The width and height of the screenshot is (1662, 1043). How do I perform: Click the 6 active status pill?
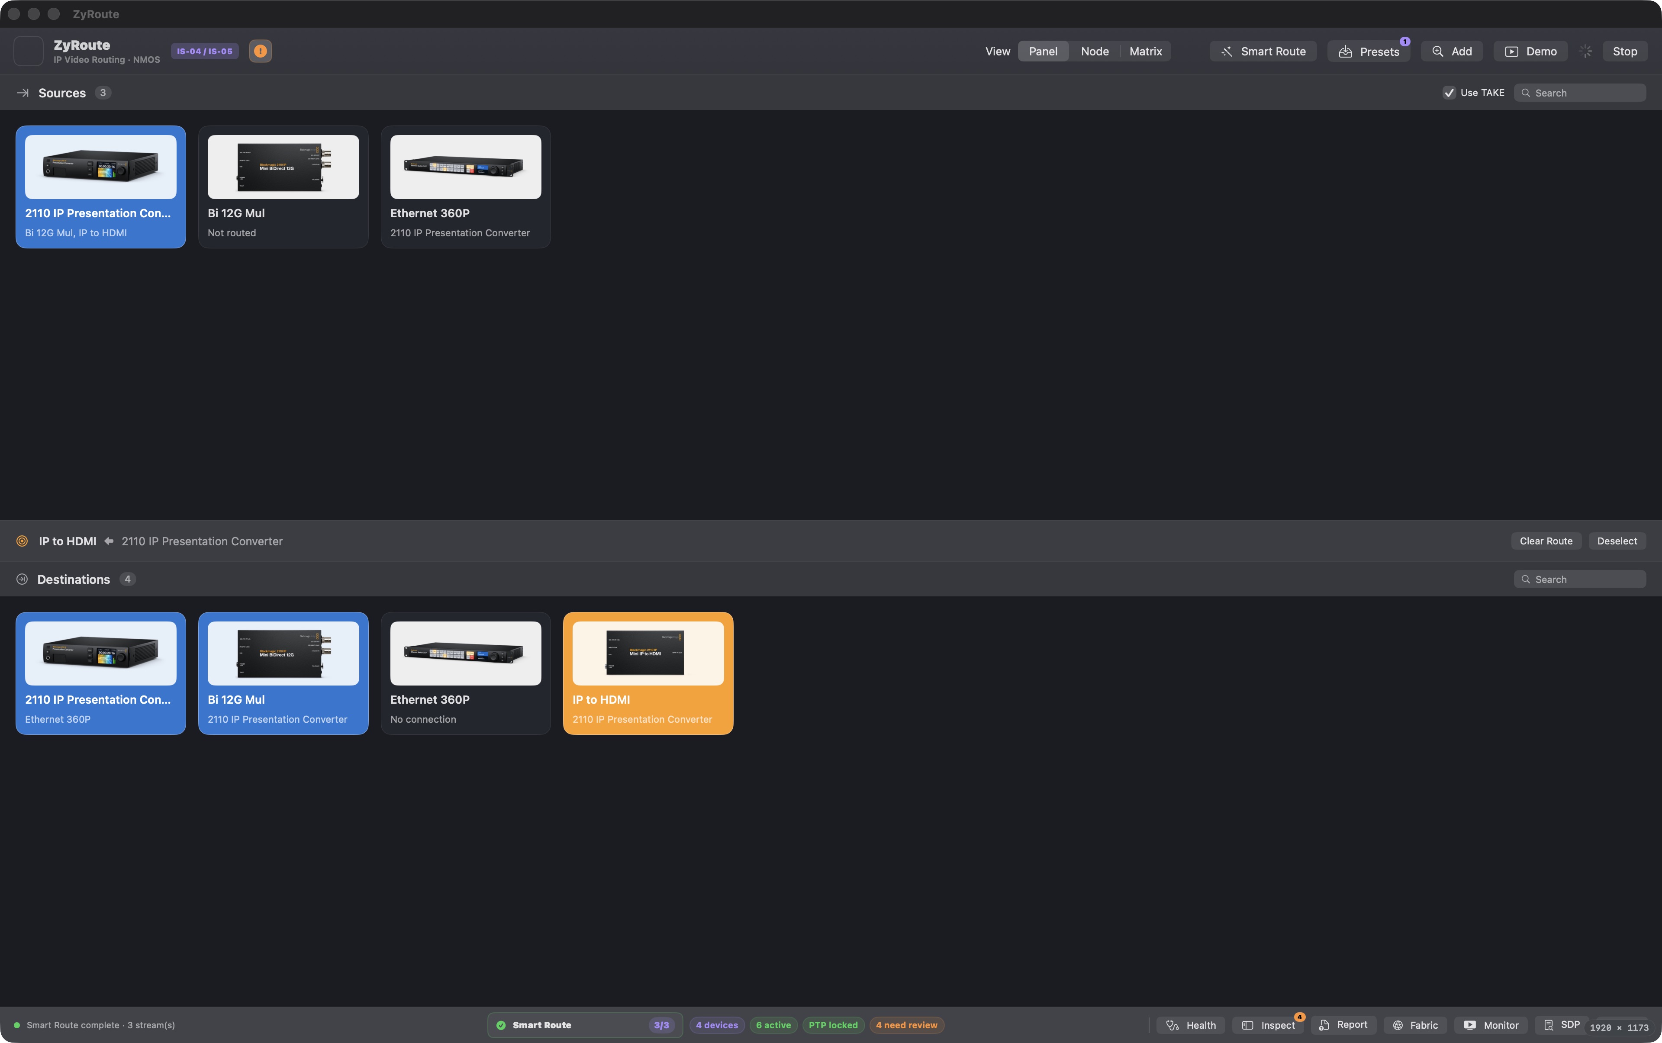click(x=773, y=1025)
